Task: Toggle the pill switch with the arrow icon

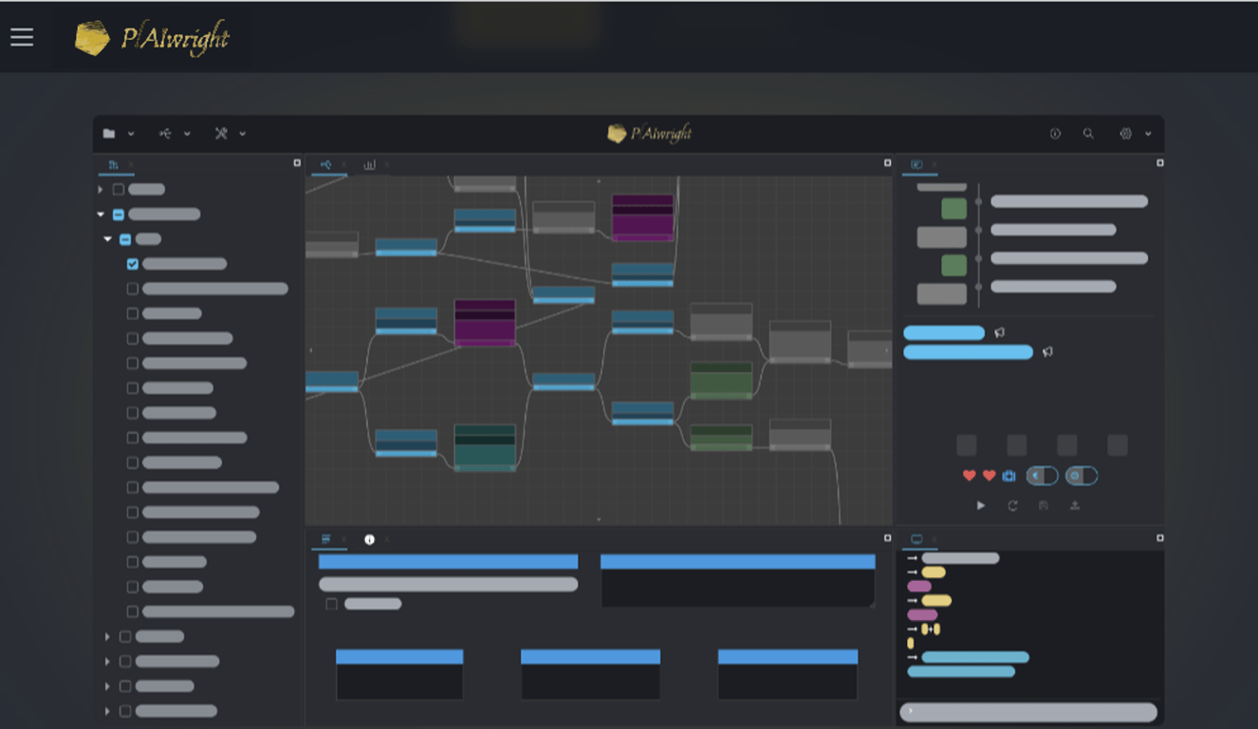Action: (x=1042, y=476)
